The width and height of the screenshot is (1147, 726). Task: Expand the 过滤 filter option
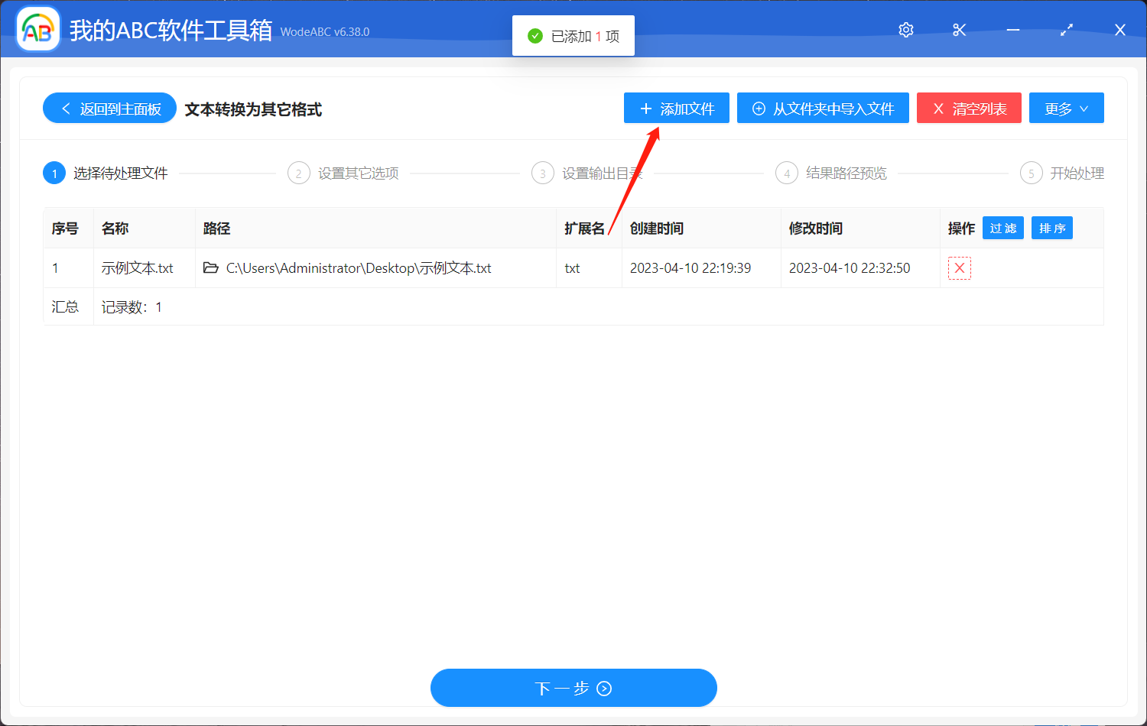1002,227
